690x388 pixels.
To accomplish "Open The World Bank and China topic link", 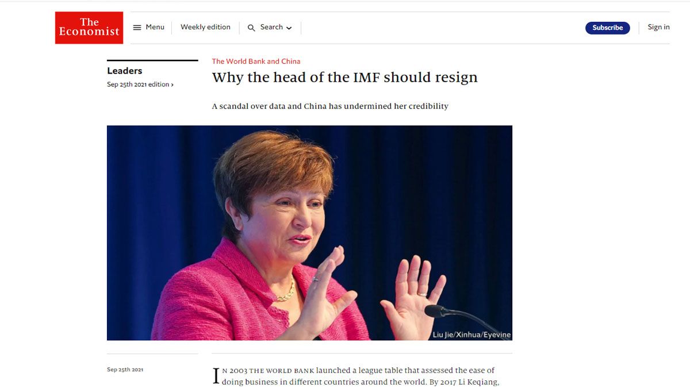I will point(256,62).
